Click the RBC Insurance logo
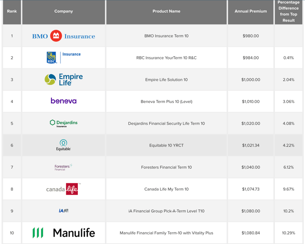The height and width of the screenshot is (244, 305). click(x=63, y=57)
